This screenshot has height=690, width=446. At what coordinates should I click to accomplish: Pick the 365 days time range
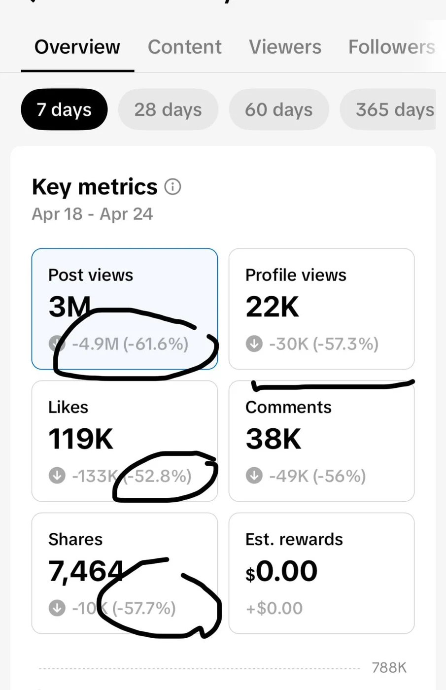(388, 109)
